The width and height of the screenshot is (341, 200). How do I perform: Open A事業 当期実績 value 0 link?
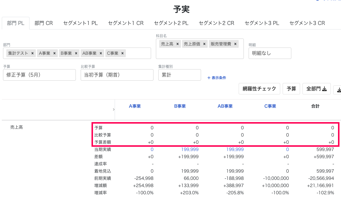[152, 149]
